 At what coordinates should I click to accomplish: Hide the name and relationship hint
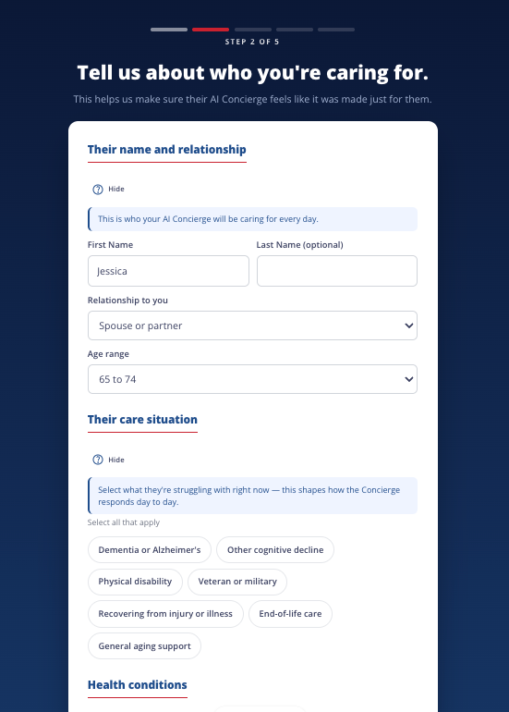(116, 189)
